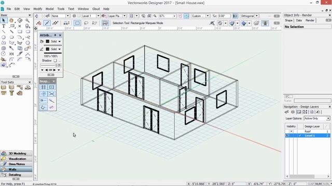The image size is (332, 186).
Task: Open the Walls tool set
Action: point(16,169)
